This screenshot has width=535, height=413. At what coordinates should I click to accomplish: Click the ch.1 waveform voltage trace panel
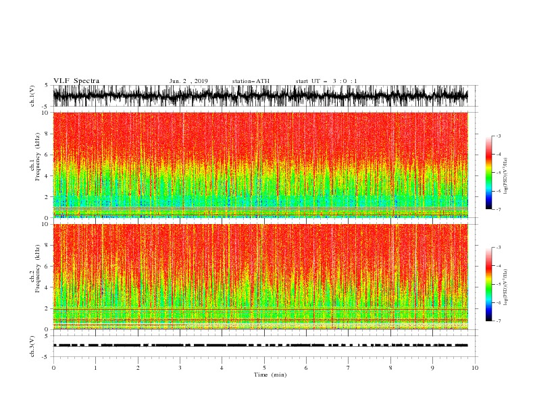265,96
